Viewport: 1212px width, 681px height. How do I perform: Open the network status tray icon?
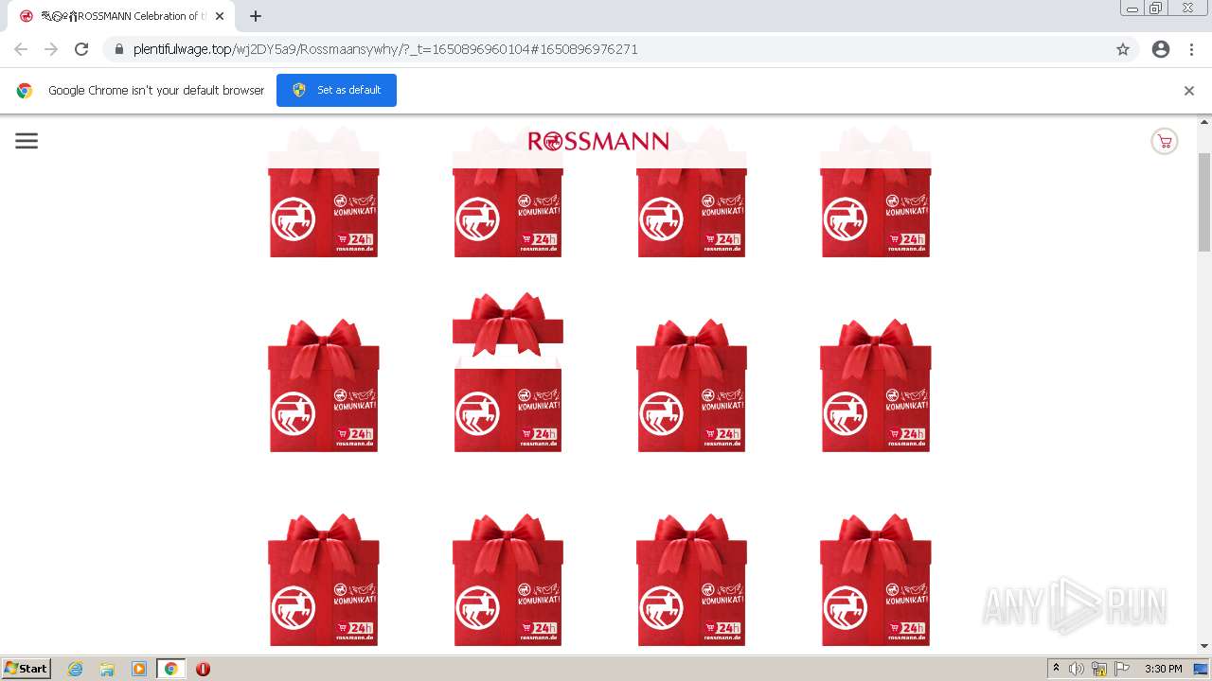[1099, 669]
